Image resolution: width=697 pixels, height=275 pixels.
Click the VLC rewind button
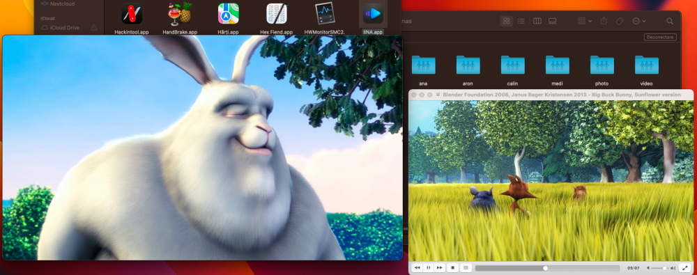[418, 268]
